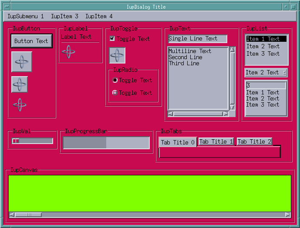Select the second Toggle Text radio button
Image resolution: width=300 pixels, height=228 pixels.
115,93
